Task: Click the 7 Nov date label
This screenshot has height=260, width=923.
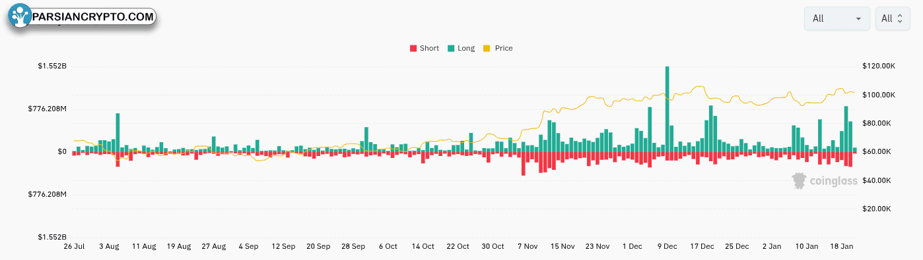Action: pos(528,246)
